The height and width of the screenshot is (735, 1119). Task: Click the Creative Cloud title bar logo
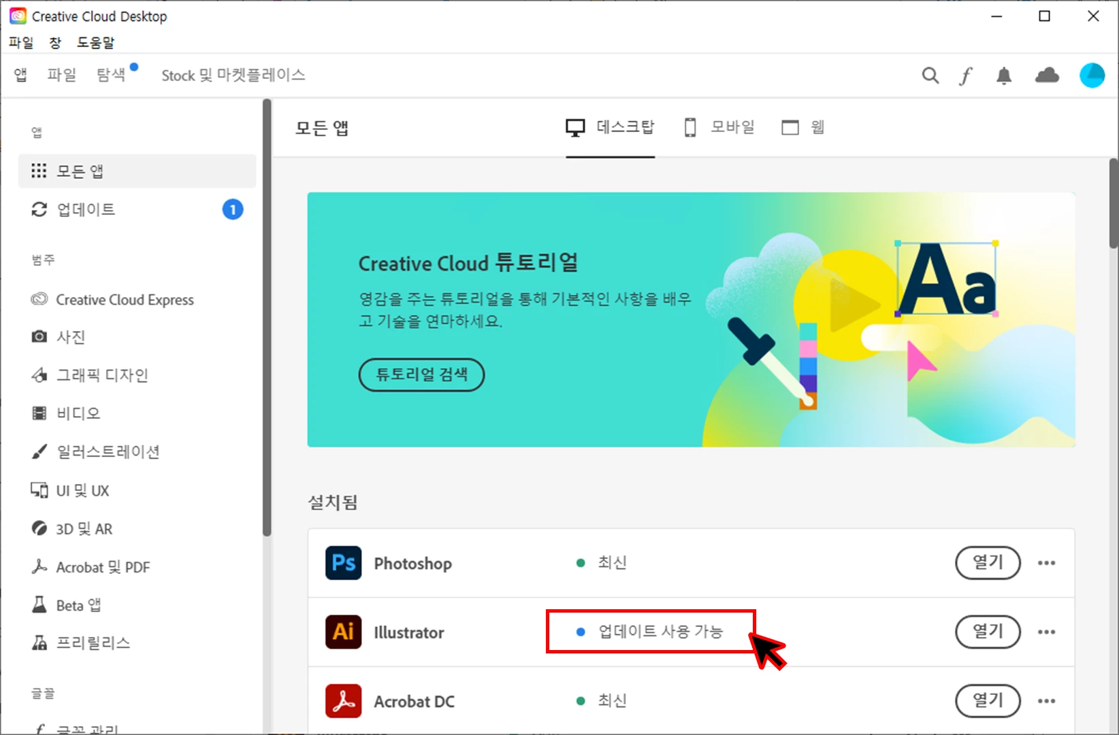pos(18,16)
